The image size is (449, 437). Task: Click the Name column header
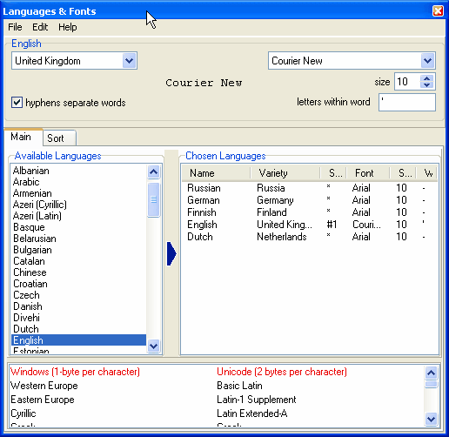[216, 173]
